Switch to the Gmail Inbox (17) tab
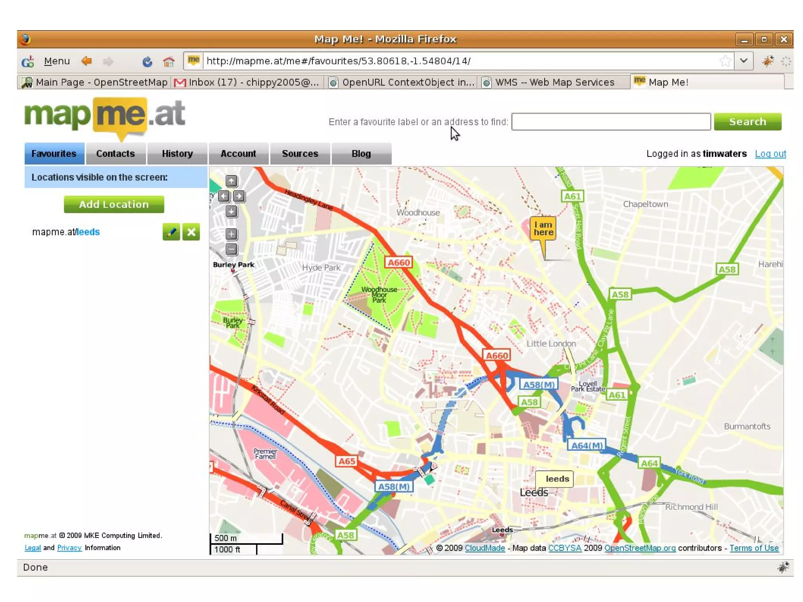Screen dimensions: 803x602 point(247,82)
